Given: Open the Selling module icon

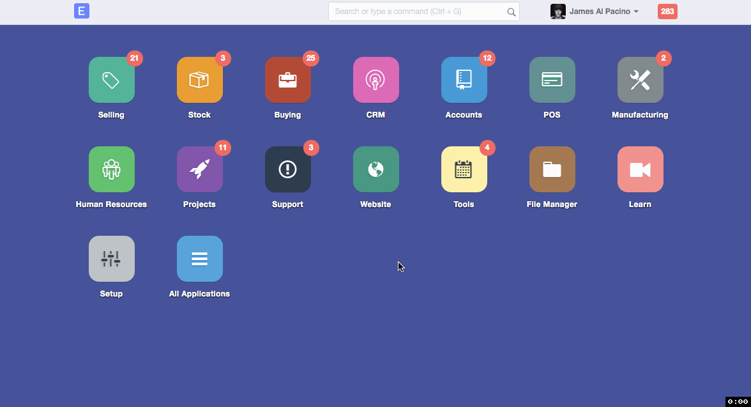Looking at the screenshot, I should (112, 80).
